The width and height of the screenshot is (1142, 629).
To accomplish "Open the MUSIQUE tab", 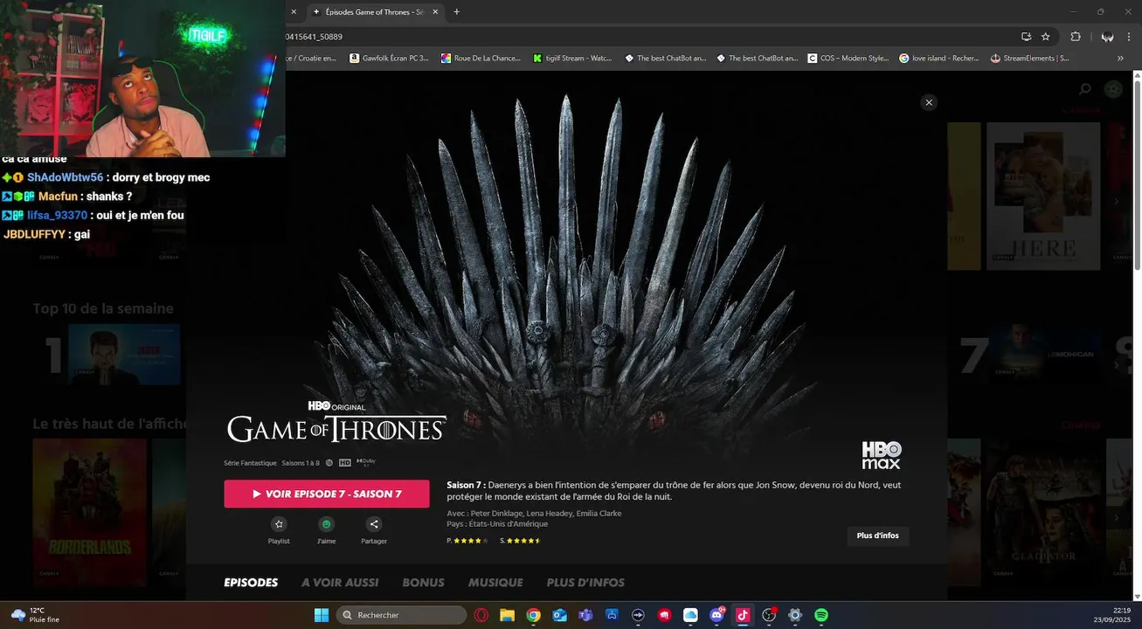I will (495, 583).
